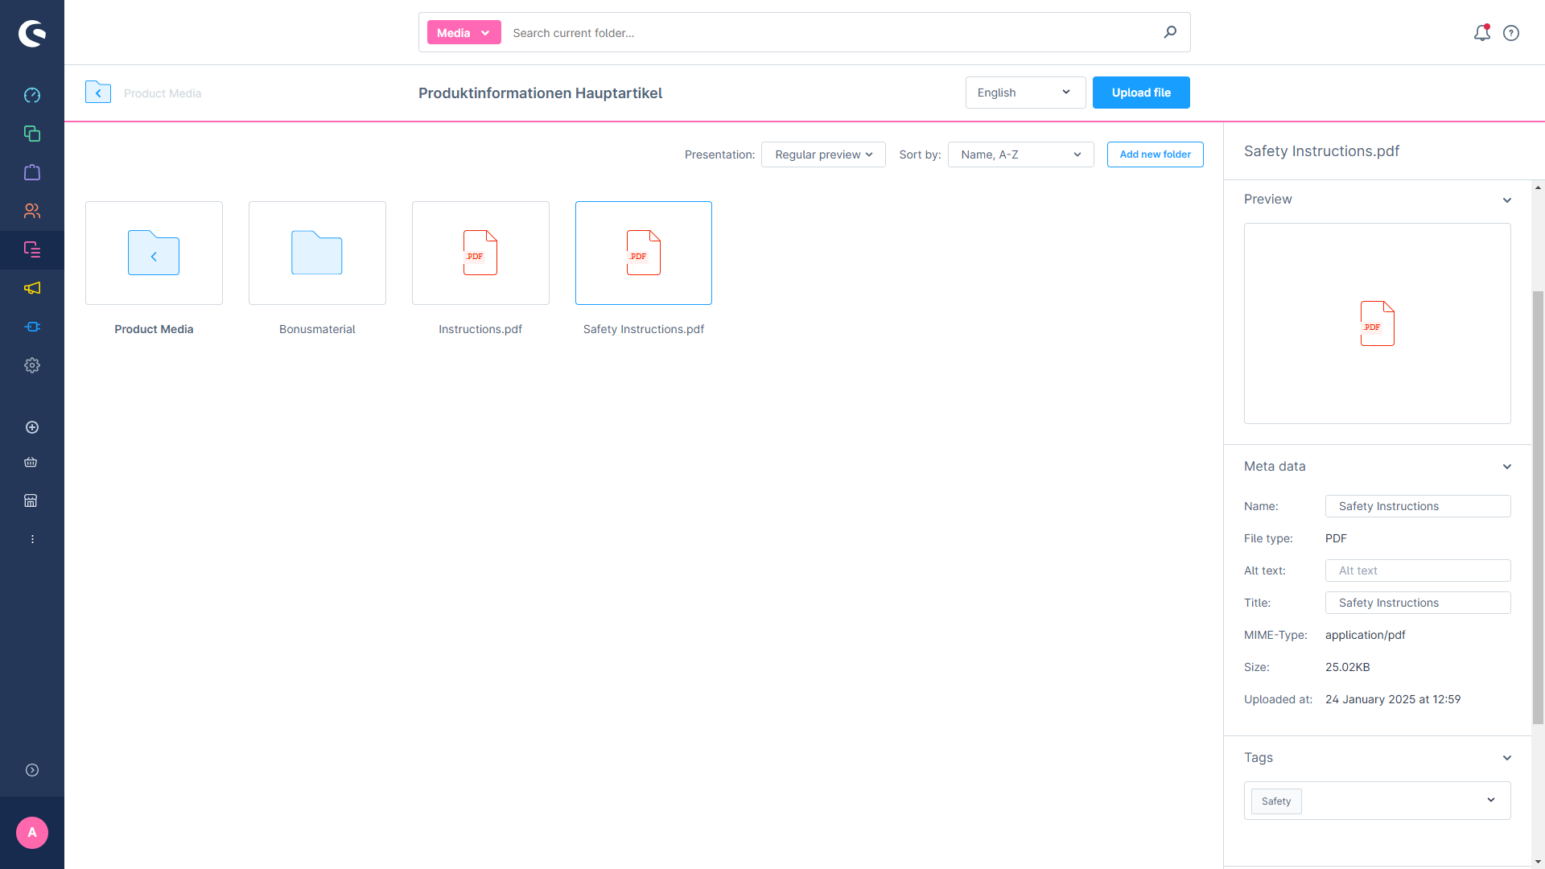Image resolution: width=1545 pixels, height=869 pixels.
Task: Click the Shopware logo
Action: [x=32, y=33]
